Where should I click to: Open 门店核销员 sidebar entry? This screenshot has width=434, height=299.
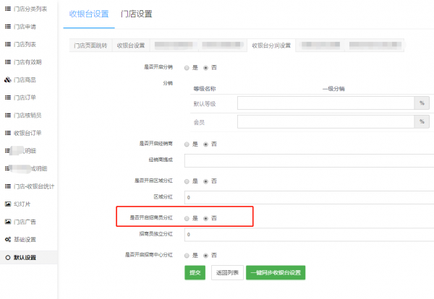28,116
